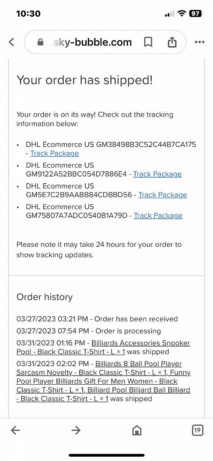Open Billiards Accessories Snooker Pool shirt link
213x461 pixels.
(103, 347)
